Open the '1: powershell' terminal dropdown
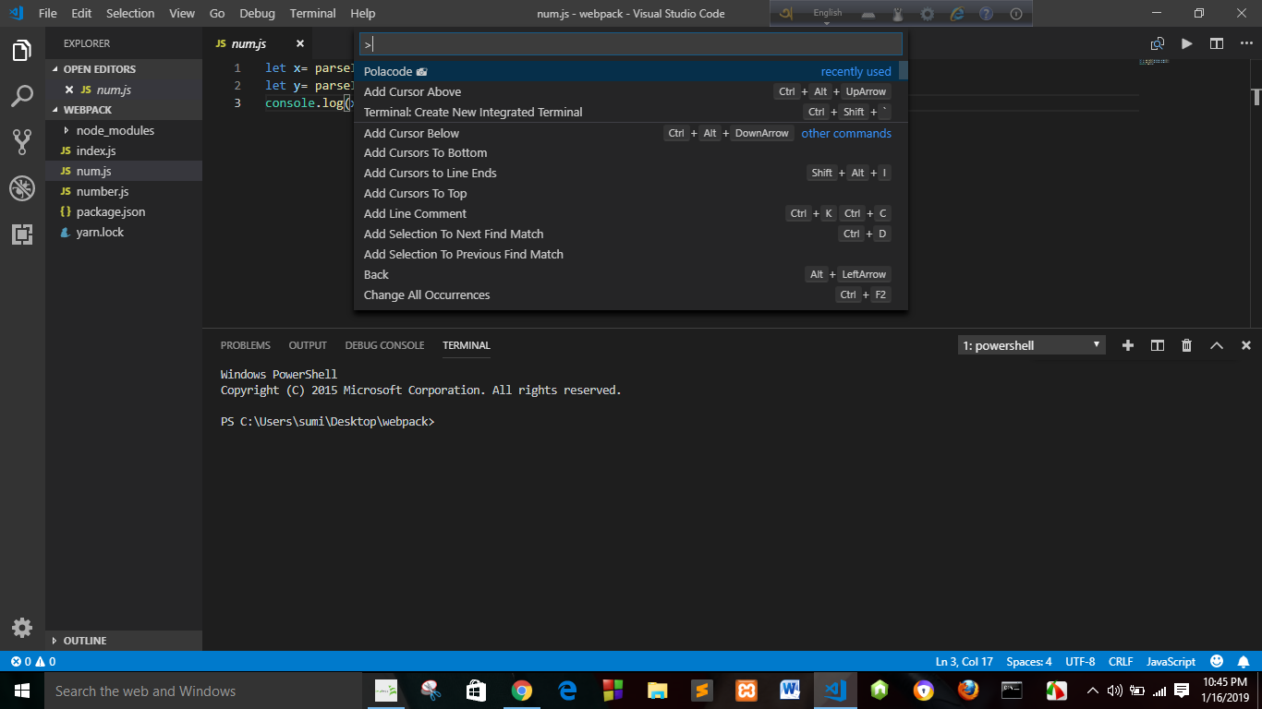The width and height of the screenshot is (1262, 709). [x=1030, y=344]
